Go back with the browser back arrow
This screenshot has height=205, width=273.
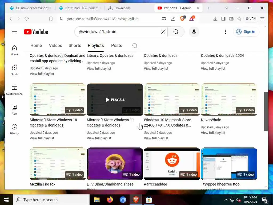tap(11, 19)
